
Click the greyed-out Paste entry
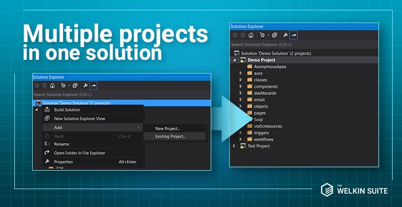(92, 136)
